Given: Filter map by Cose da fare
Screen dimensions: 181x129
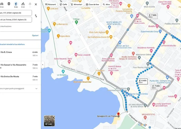Looking at the screenshot, I should 93,4.
